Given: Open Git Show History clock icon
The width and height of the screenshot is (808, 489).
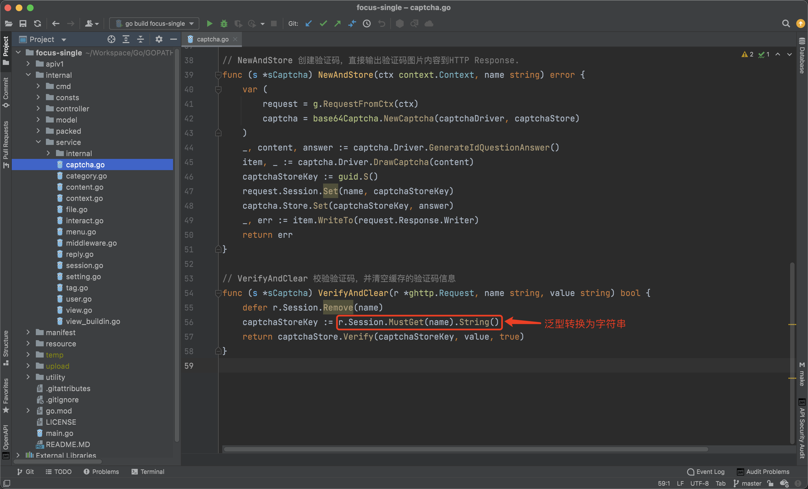Looking at the screenshot, I should [x=366, y=23].
